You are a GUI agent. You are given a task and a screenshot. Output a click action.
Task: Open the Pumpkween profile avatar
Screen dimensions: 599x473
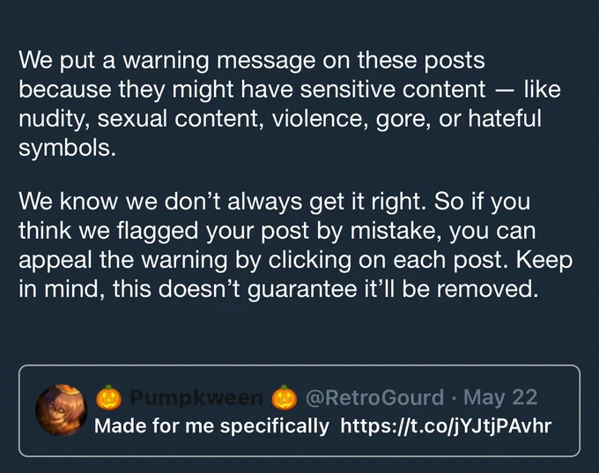61,410
